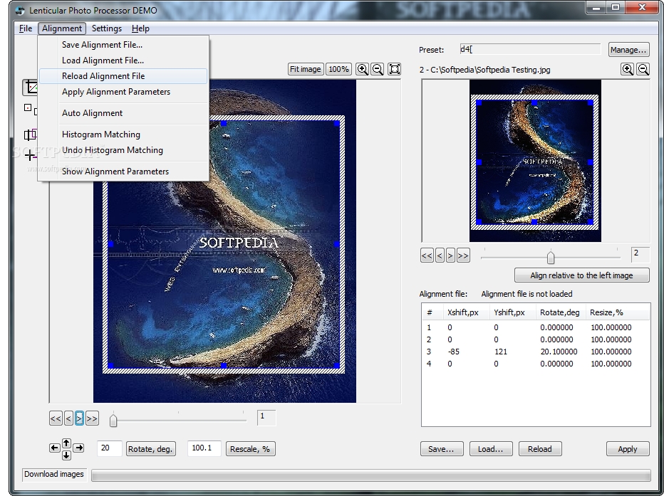Open the preset Manage... dialog
The image size is (664, 496).
click(x=628, y=50)
